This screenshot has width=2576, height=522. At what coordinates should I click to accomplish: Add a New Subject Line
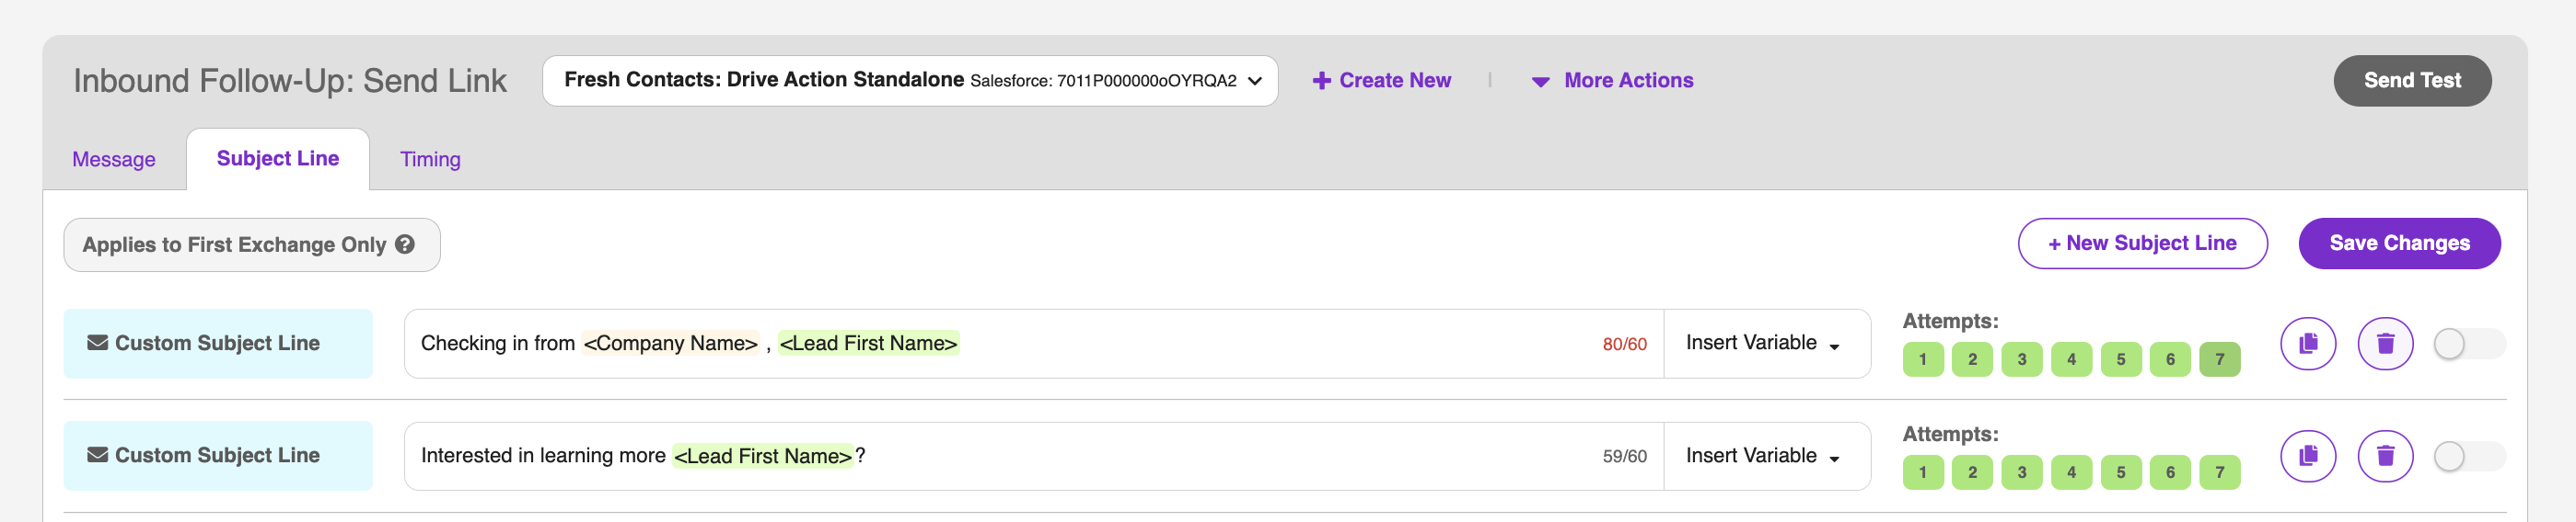pos(2142,244)
